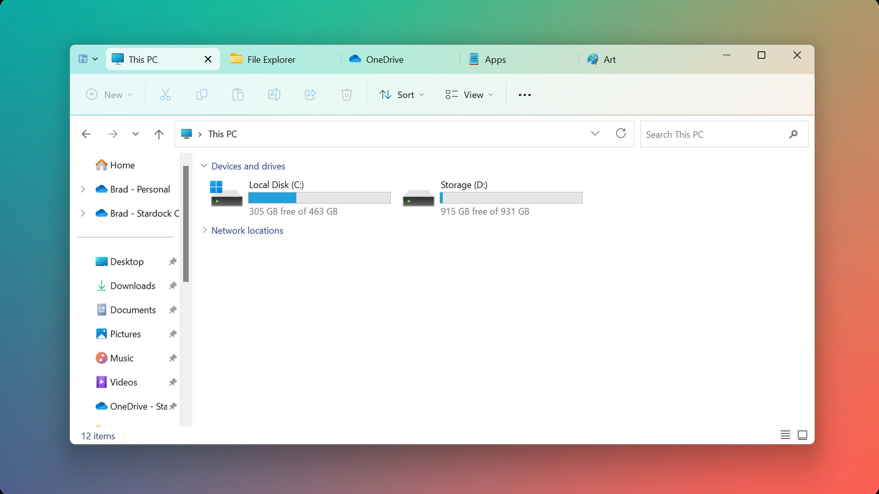Screen dimensions: 879x494
Task: Click the Delete icon in the toolbar
Action: click(347, 95)
